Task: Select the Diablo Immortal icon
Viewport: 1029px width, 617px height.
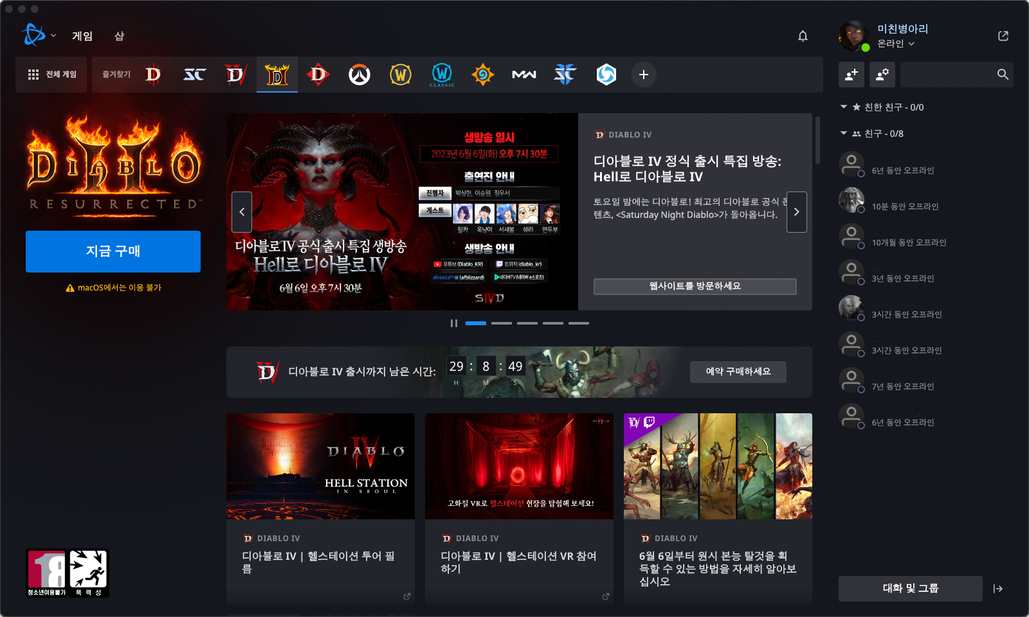Action: [x=318, y=75]
